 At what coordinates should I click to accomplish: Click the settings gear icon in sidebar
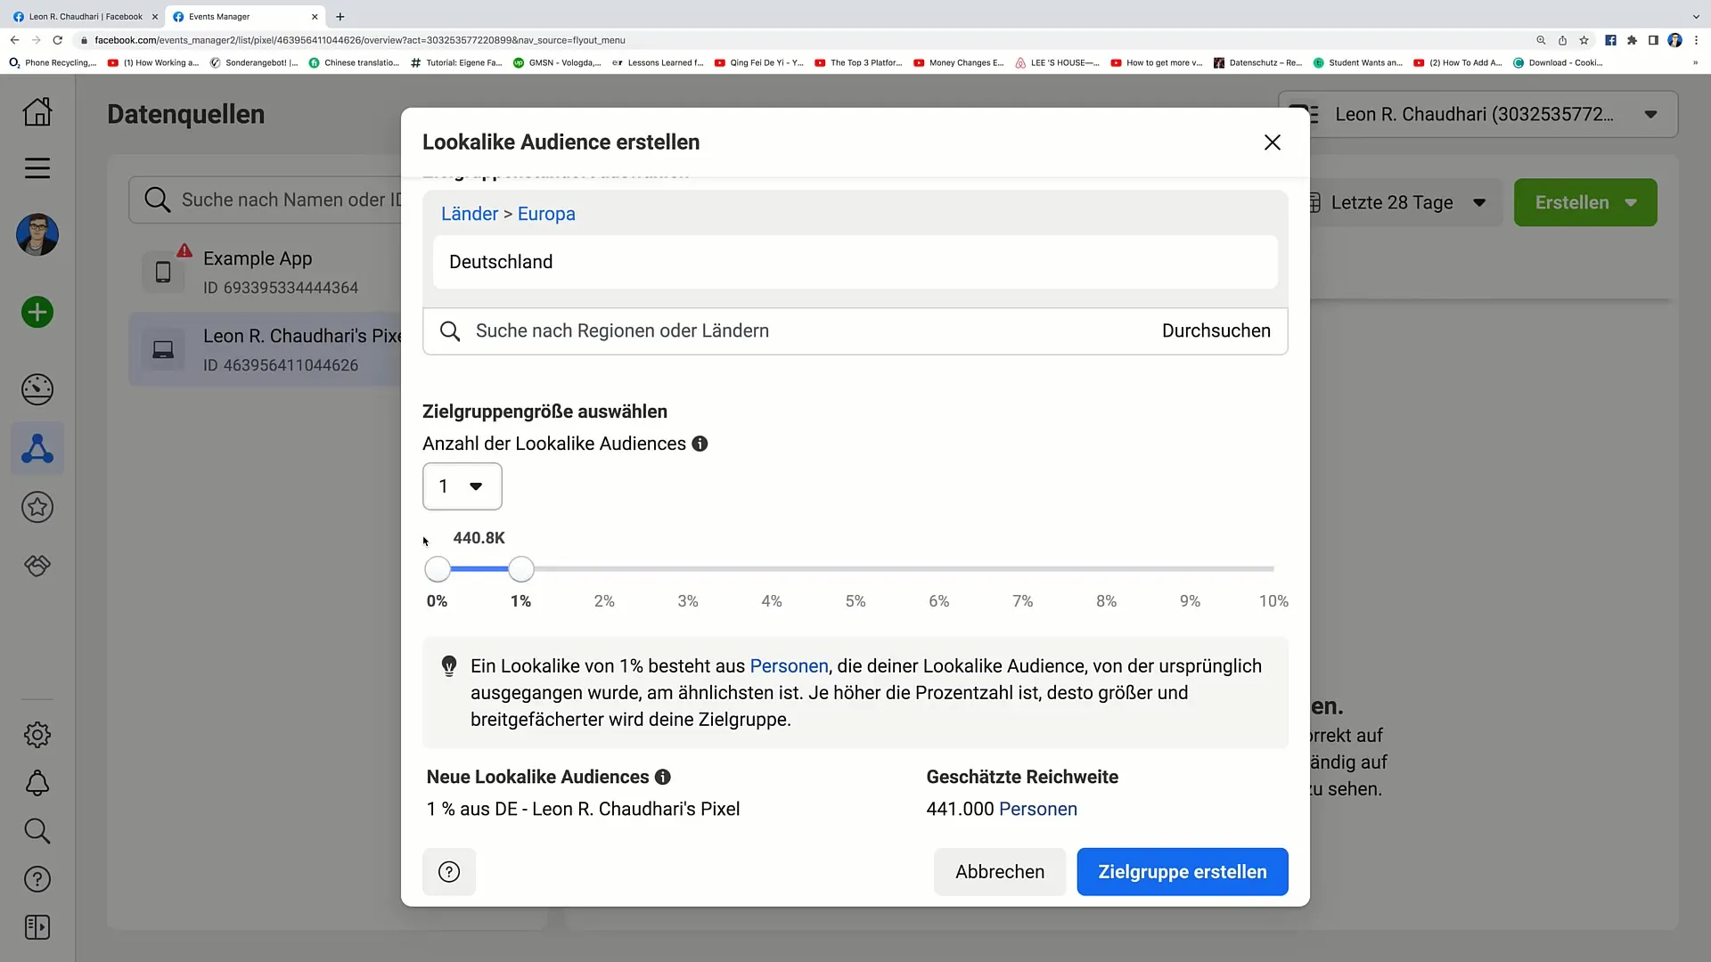point(37,734)
